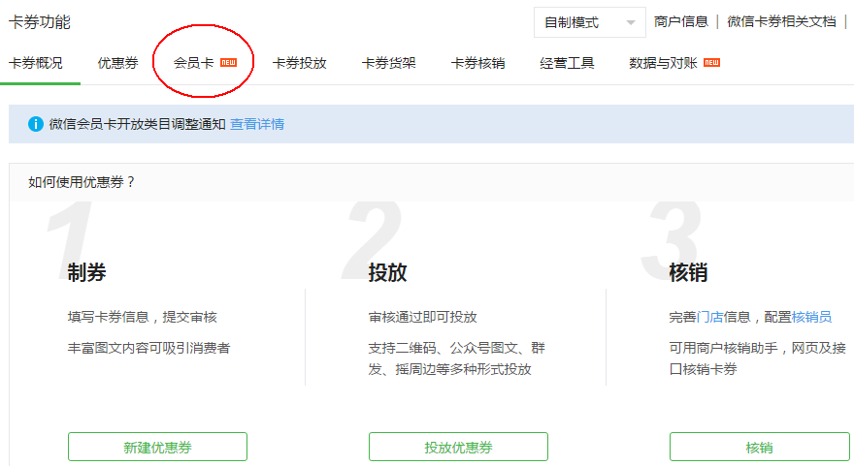Image resolution: width=854 pixels, height=466 pixels.
Task: Open the 门店 link under 核销 step
Action: click(709, 317)
